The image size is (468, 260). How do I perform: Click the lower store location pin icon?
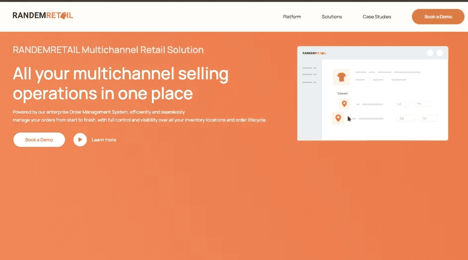click(x=338, y=118)
